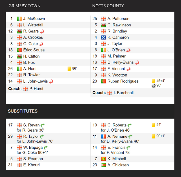Click the Grimsby Town team heading
181x177 pixels.
(x=24, y=6)
